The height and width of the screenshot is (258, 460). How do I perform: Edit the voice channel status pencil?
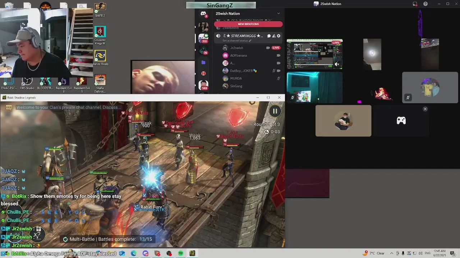pos(250,40)
